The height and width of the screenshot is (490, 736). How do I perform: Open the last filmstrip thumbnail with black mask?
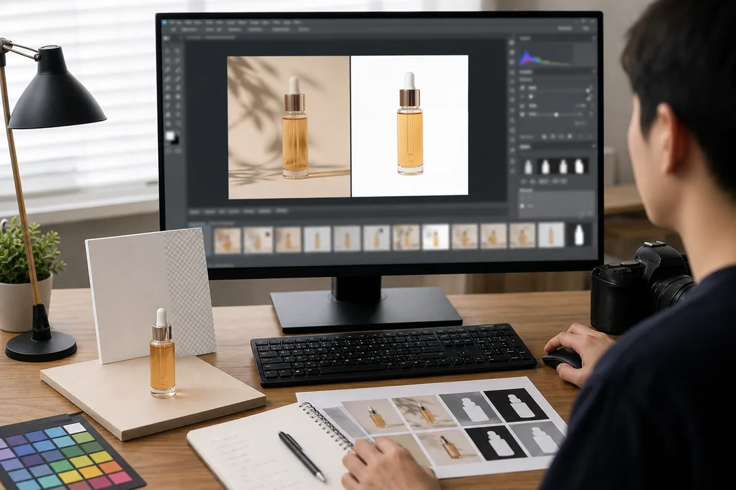tap(579, 234)
